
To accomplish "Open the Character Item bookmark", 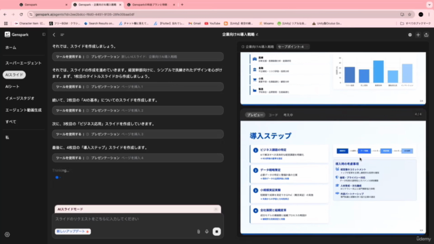I will (x=30, y=24).
